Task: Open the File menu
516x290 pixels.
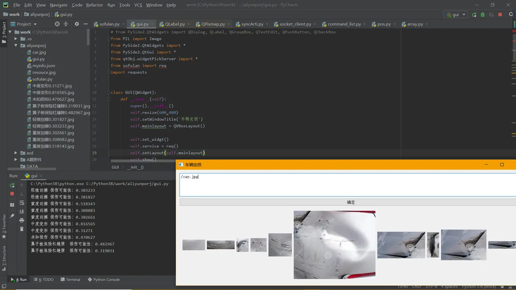Action: pos(17,5)
